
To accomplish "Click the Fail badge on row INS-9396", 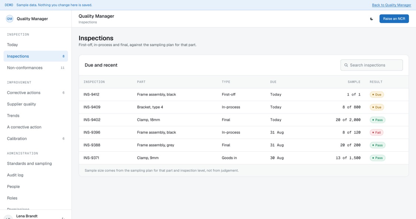I will 377,132.
